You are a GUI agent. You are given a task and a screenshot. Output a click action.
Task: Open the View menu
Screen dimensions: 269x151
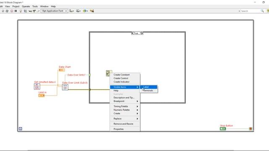pos(8,6)
